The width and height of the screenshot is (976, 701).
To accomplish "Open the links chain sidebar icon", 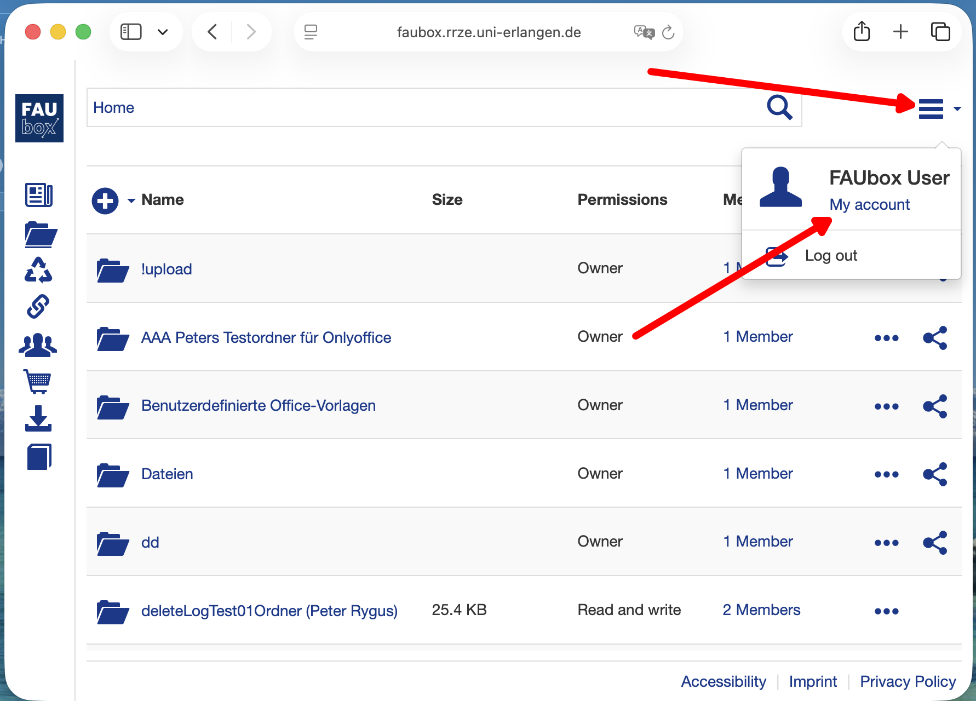I will click(x=38, y=307).
